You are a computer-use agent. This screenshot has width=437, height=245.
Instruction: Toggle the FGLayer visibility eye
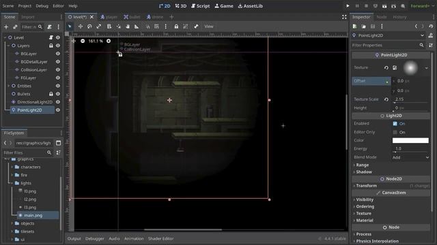[58, 78]
